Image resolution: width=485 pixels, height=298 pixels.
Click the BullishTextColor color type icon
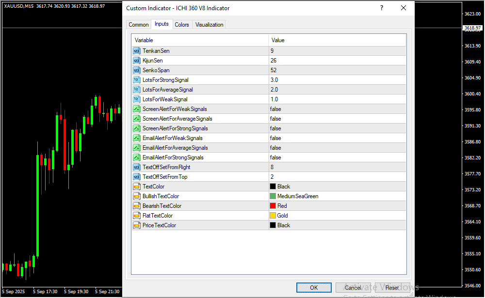pos(136,196)
